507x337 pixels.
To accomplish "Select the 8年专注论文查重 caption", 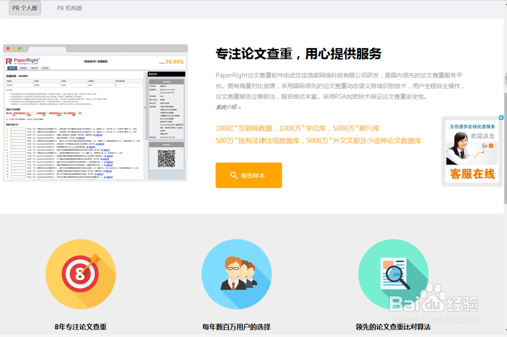I will [x=81, y=327].
